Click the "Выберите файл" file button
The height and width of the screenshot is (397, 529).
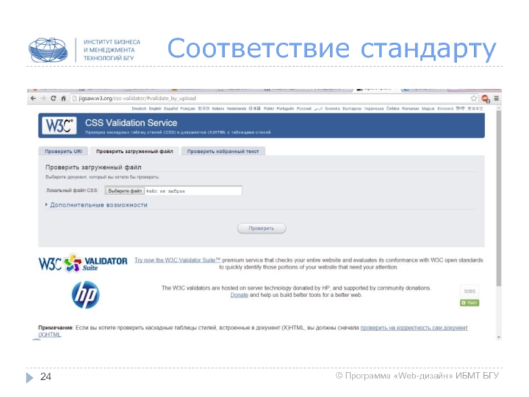coord(125,191)
